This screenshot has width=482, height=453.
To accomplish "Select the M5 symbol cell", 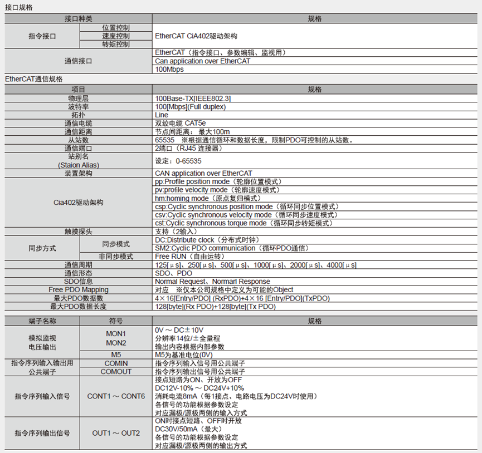I will point(116,354).
